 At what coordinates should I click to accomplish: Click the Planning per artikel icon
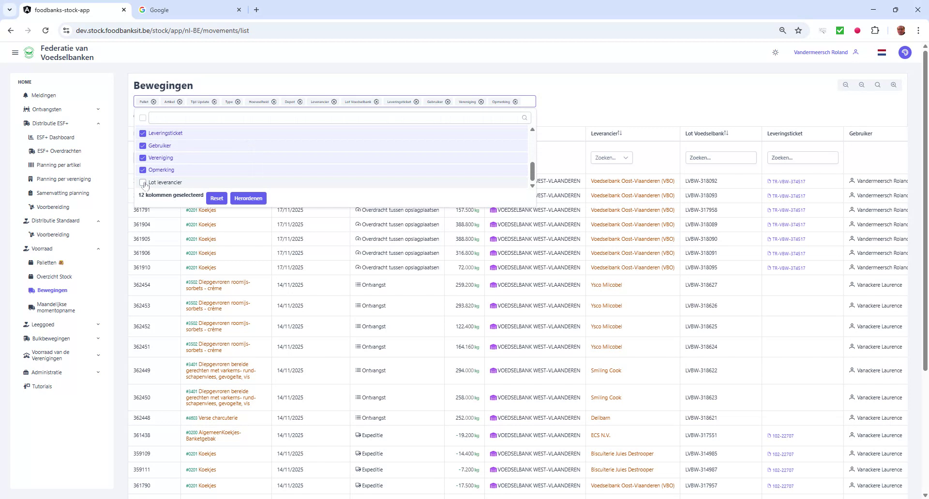[31, 165]
